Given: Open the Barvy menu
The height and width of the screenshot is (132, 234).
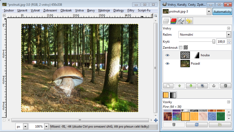Looking at the screenshot, I should point(91,11).
